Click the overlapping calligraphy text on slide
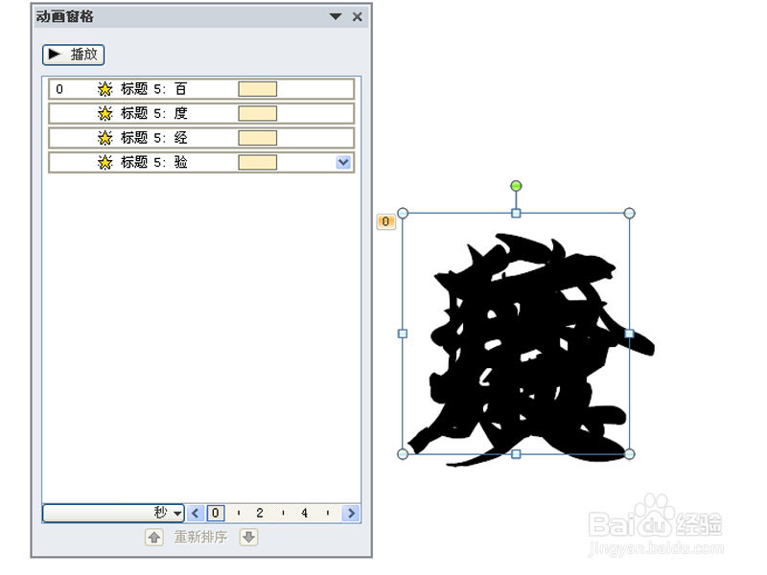Image resolution: width=767 pixels, height=575 pixels. click(531, 350)
